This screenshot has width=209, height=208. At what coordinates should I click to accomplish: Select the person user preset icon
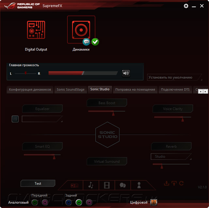click(x=139, y=185)
